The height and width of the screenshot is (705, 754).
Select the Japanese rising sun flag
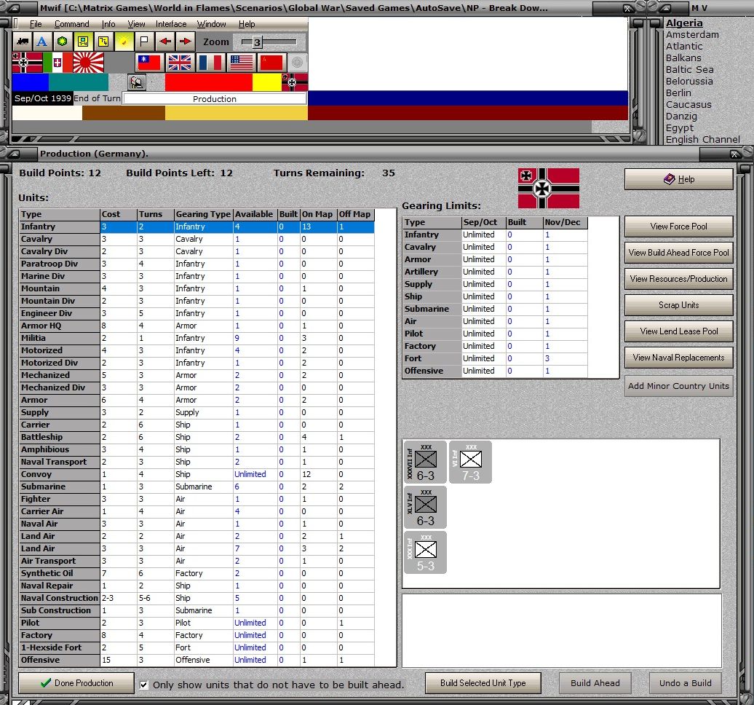click(88, 63)
